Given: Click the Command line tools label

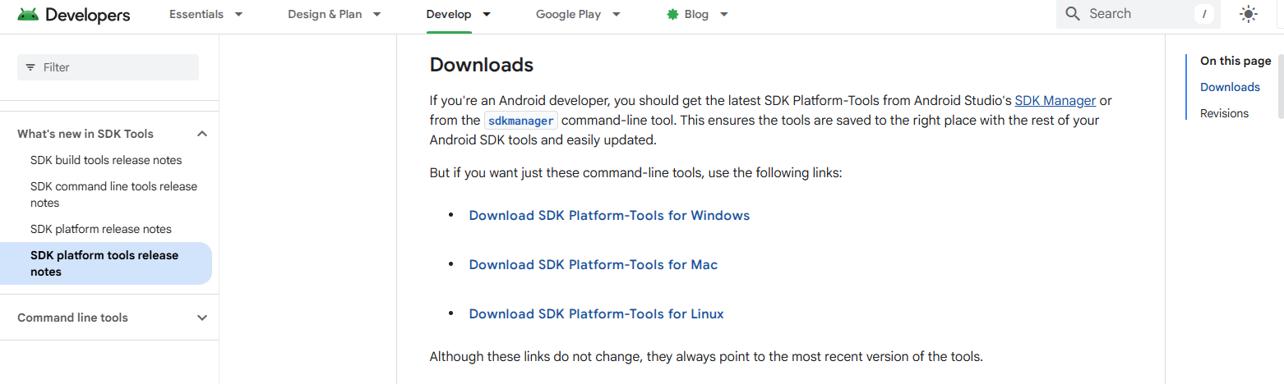Looking at the screenshot, I should pyautogui.click(x=72, y=318).
